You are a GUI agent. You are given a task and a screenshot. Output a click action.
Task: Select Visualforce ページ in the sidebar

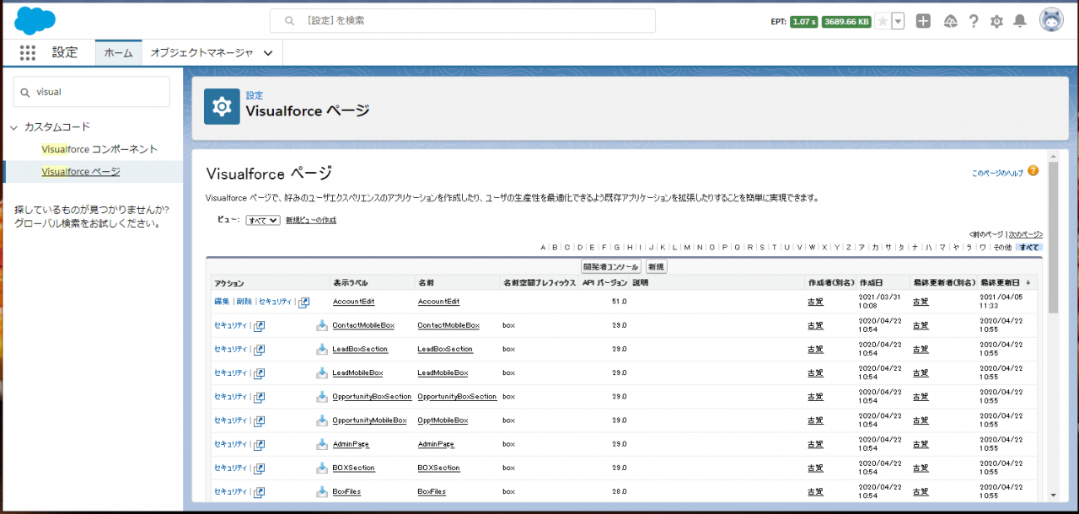[x=81, y=172]
